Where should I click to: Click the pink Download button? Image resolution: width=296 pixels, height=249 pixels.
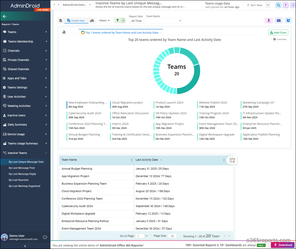[283, 245]
